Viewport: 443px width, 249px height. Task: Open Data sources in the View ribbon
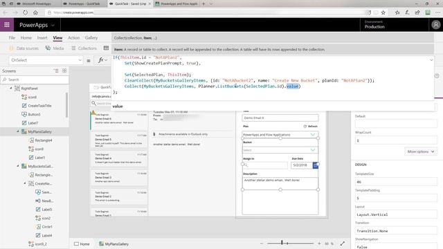[x=24, y=48]
